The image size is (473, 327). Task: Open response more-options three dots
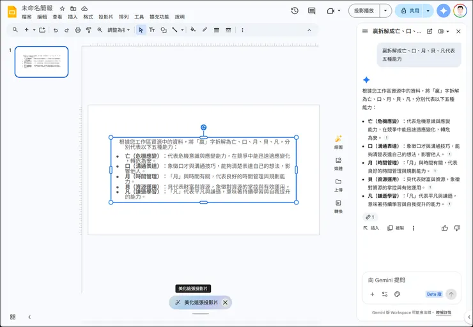coord(414,228)
